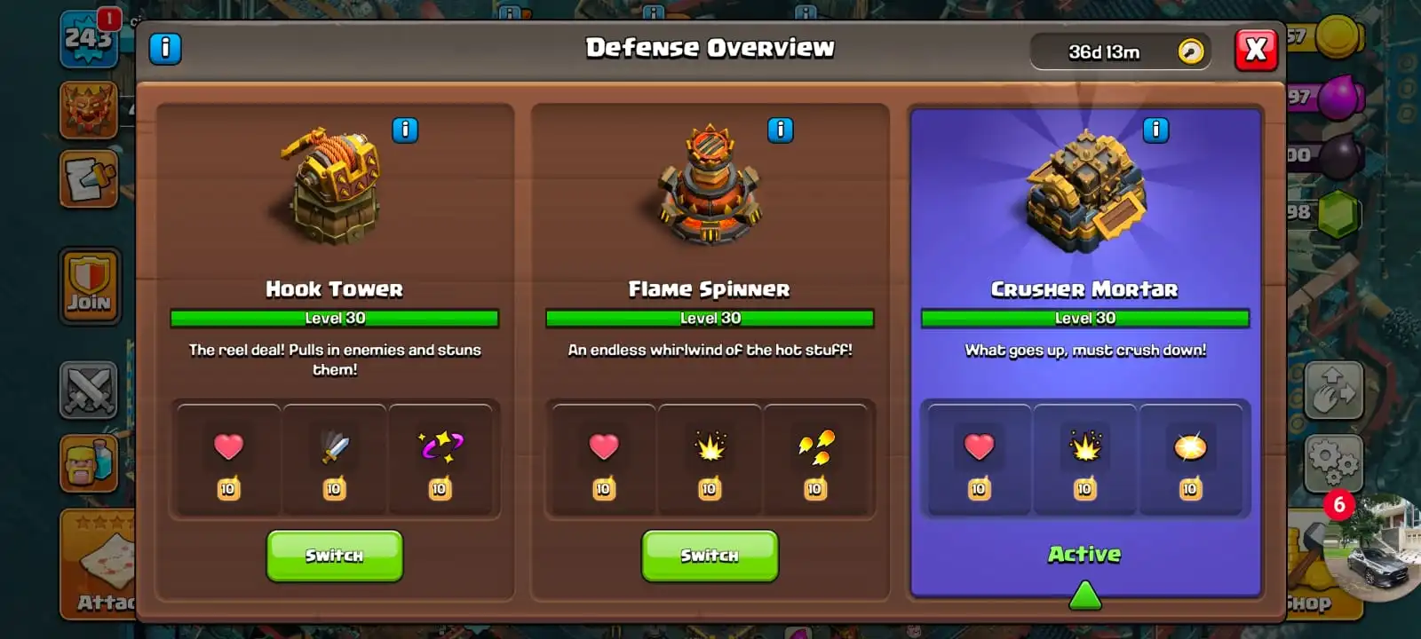The height and width of the screenshot is (639, 1421).
Task: Open Flame Spinner info icon
Action: 781,130
